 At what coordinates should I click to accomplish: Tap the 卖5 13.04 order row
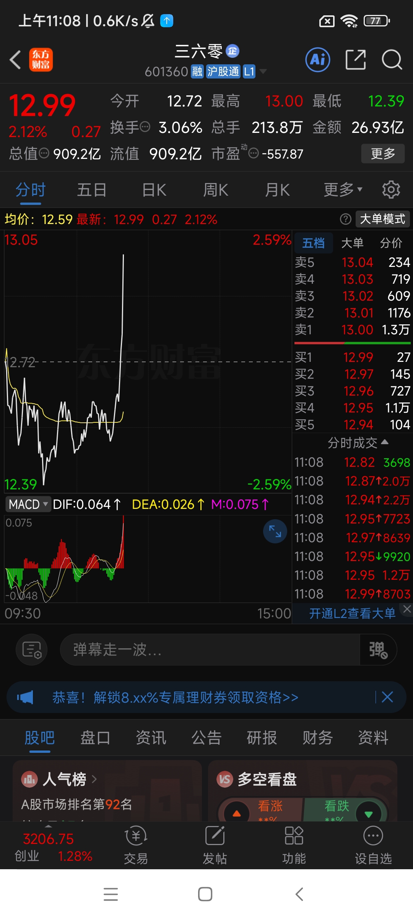[352, 262]
